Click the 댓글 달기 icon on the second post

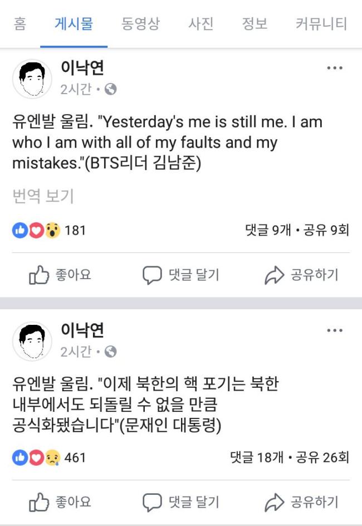click(152, 502)
